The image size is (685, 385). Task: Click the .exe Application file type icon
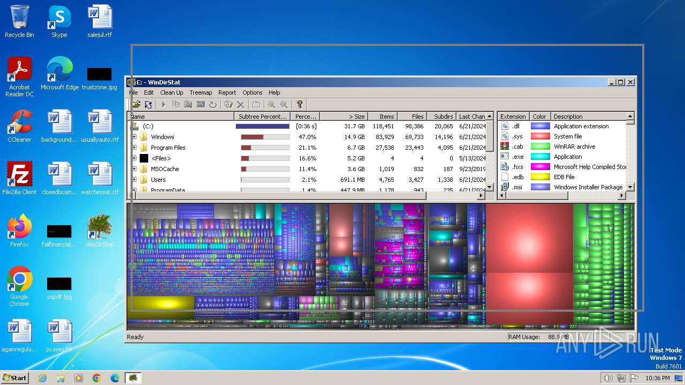504,157
